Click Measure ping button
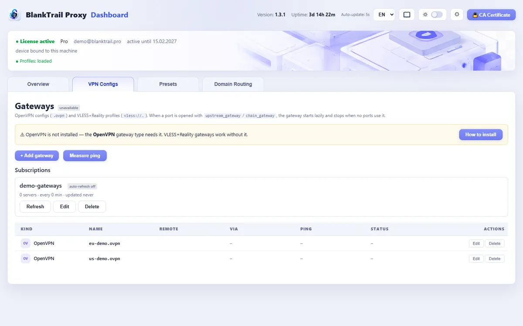The width and height of the screenshot is (523, 326). pyautogui.click(x=85, y=156)
